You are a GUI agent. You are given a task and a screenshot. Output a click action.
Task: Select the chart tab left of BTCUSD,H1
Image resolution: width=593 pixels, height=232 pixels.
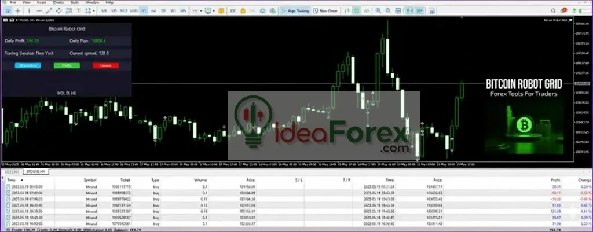tap(12, 172)
